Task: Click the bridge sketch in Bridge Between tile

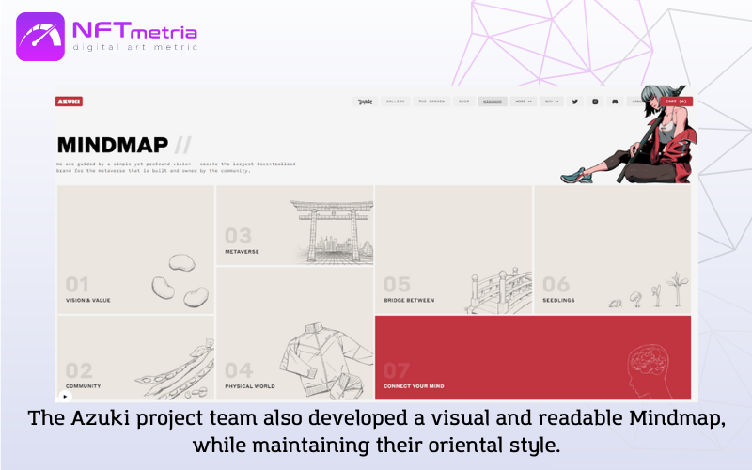Action: click(x=499, y=291)
